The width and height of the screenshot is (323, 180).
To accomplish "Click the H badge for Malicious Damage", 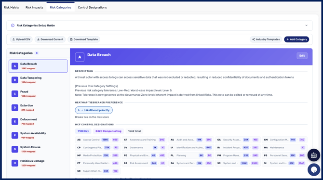I will 15,163.
